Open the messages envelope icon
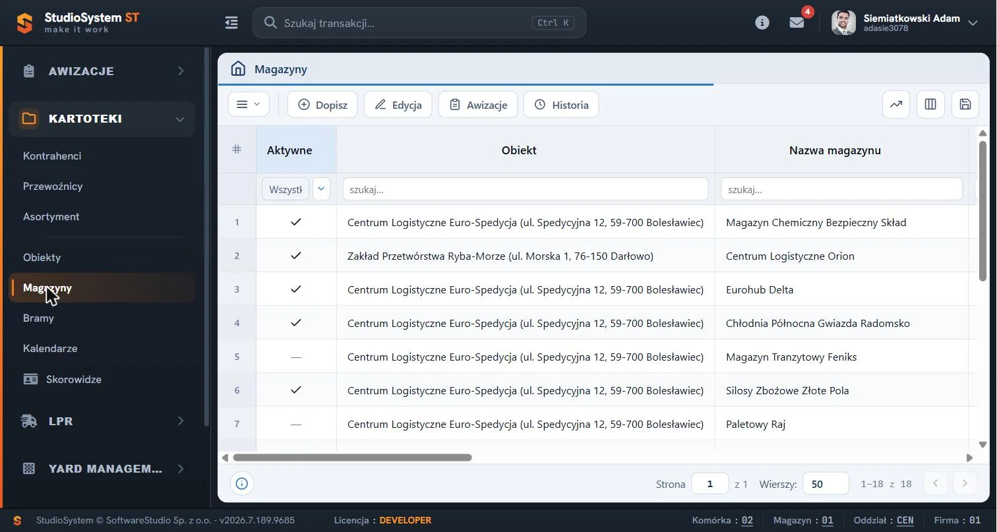This screenshot has height=532, width=997. tap(797, 23)
